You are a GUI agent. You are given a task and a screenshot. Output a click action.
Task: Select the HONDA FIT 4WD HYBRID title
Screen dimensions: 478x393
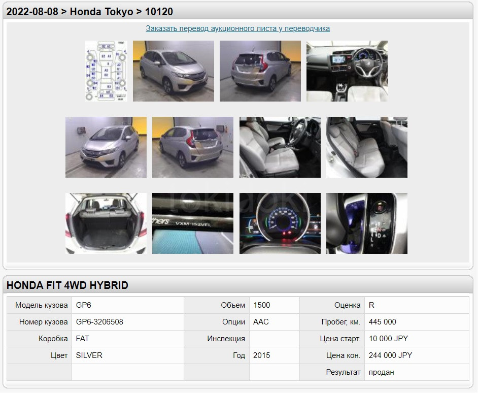tap(67, 285)
